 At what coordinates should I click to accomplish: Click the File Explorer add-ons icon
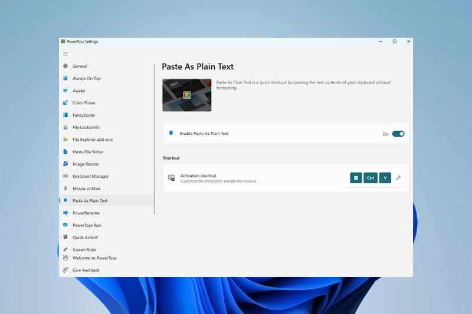[x=65, y=140]
